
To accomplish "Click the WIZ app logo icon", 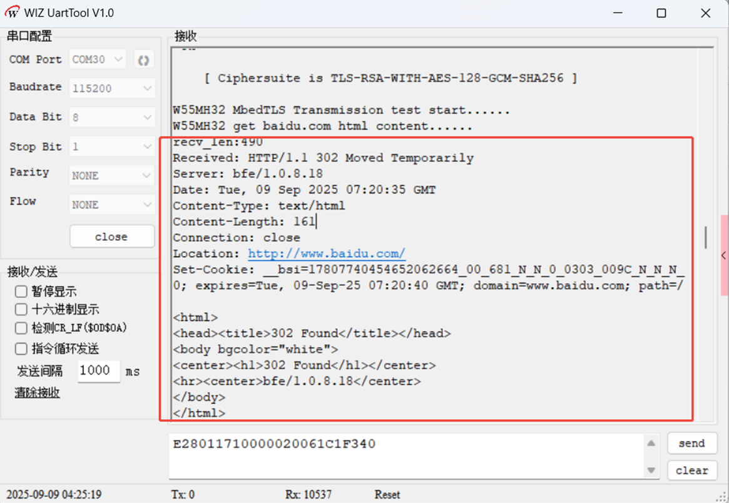I will (12, 13).
